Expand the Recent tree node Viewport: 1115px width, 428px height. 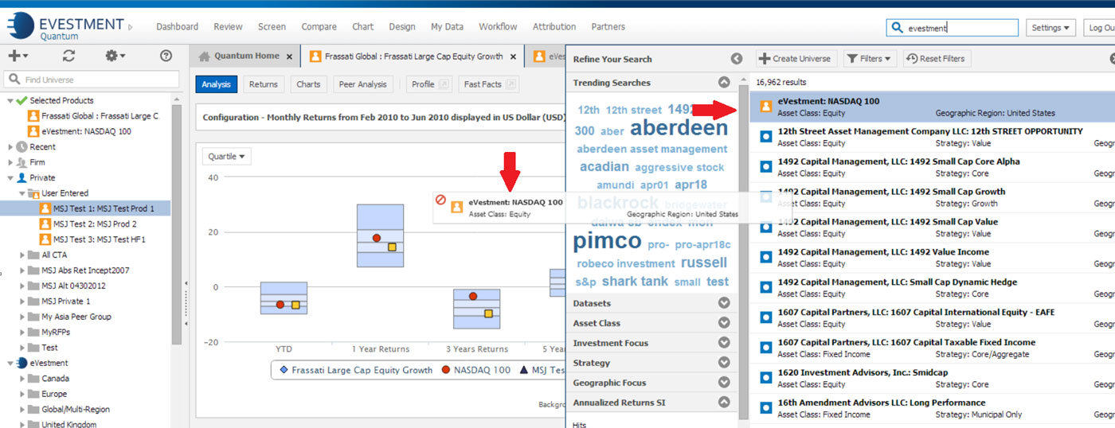pyautogui.click(x=10, y=147)
